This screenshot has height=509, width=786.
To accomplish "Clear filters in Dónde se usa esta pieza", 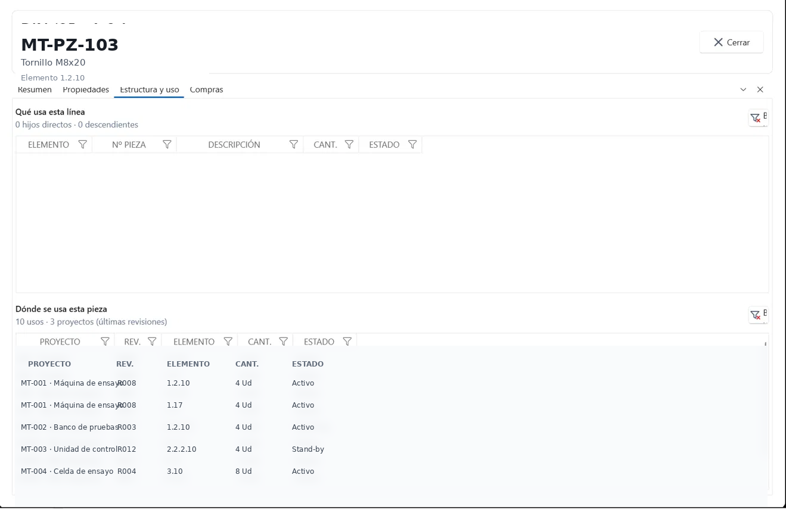I will tap(758, 315).
